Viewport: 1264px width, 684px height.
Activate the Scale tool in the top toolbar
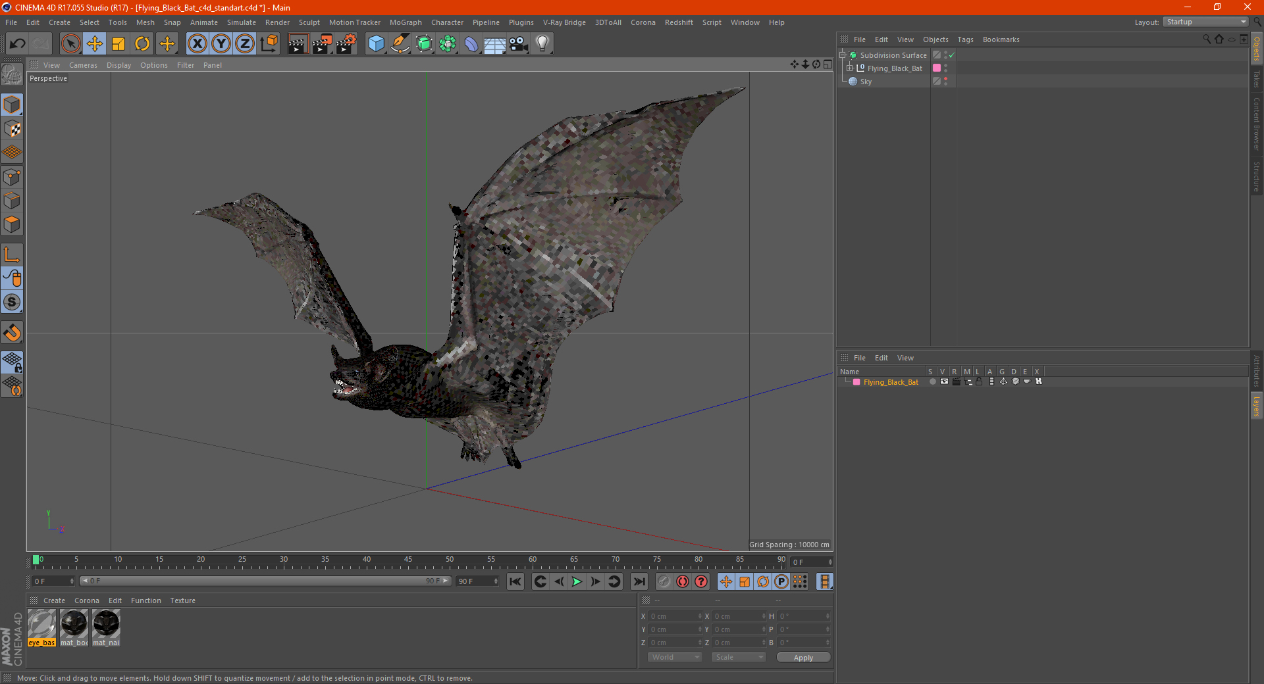pos(118,44)
